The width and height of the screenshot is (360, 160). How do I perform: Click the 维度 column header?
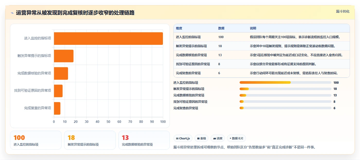coord(179,28)
